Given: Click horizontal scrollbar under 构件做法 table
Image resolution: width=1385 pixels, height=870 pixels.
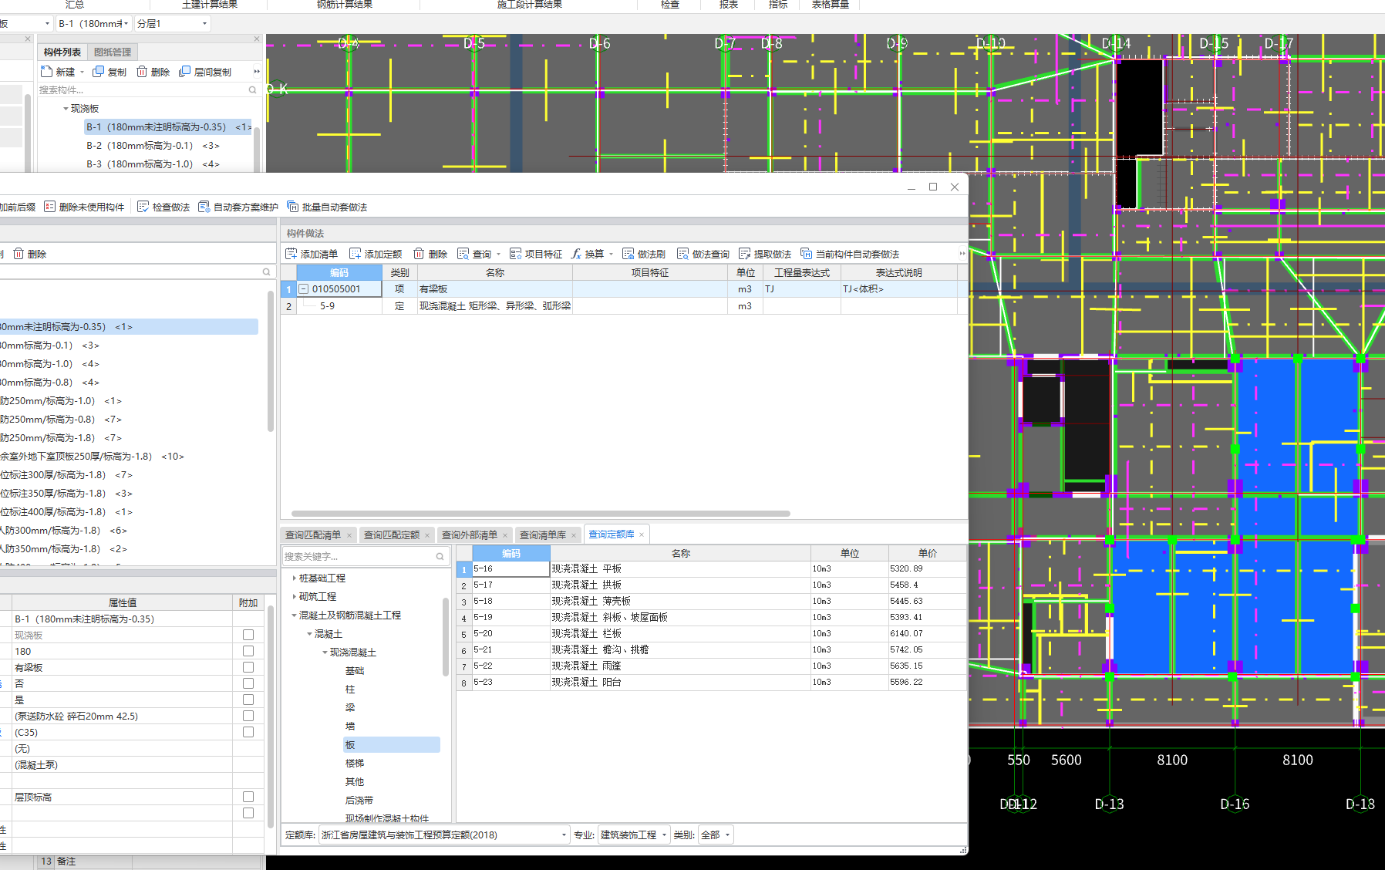Looking at the screenshot, I should coord(541,514).
